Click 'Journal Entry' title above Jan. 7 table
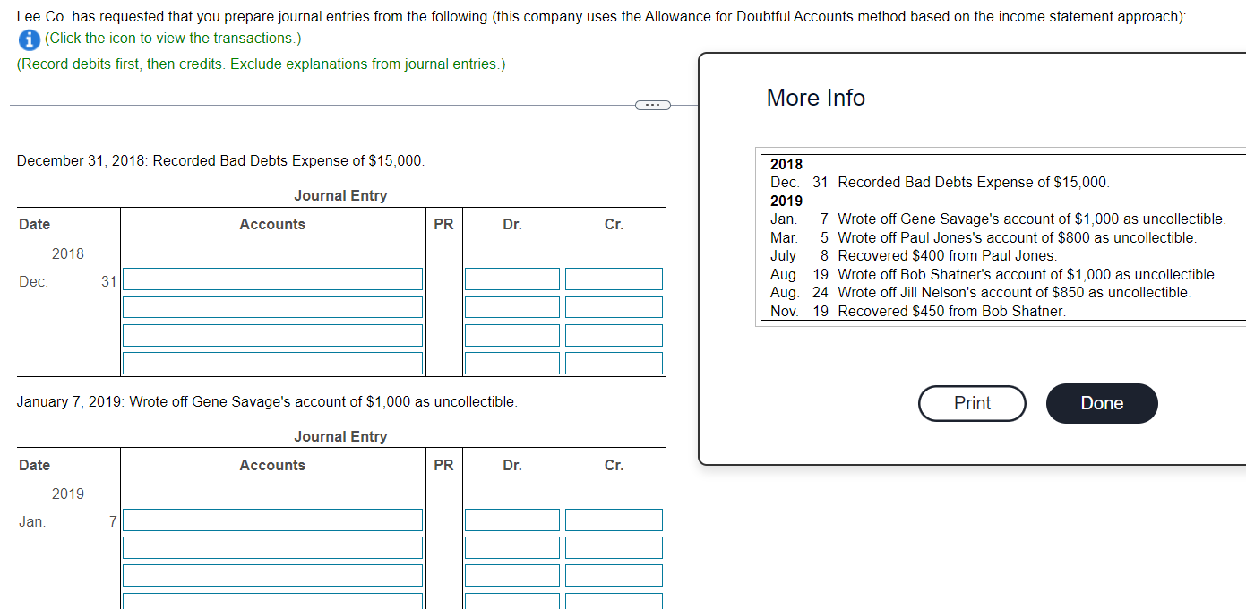The width and height of the screenshot is (1246, 610). pos(340,437)
